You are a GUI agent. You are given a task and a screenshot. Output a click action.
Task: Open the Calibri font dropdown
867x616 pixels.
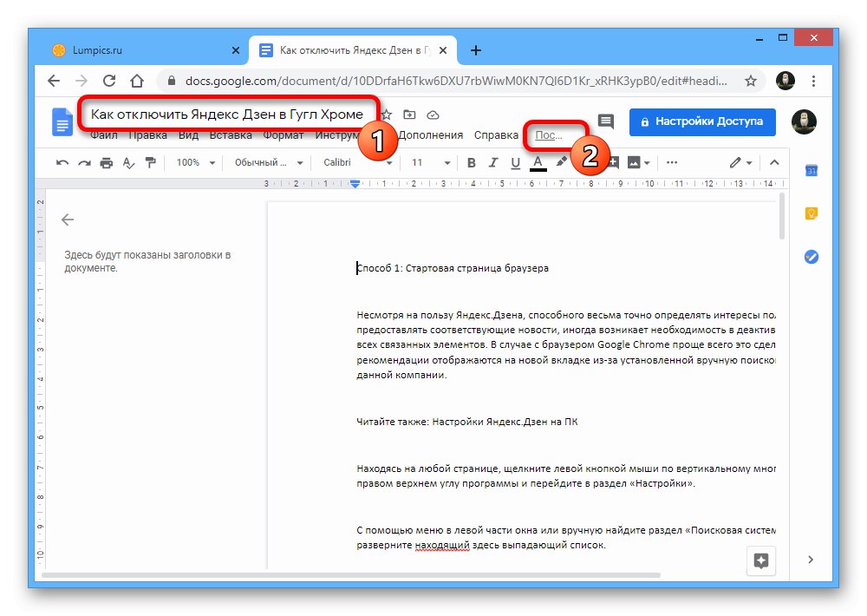(x=357, y=163)
